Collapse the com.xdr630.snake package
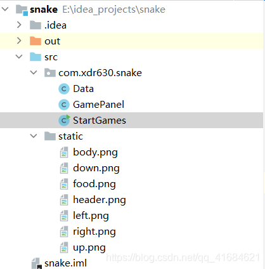 [34, 72]
